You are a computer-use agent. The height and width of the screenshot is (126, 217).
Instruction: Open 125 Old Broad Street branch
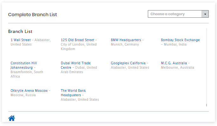(77, 40)
